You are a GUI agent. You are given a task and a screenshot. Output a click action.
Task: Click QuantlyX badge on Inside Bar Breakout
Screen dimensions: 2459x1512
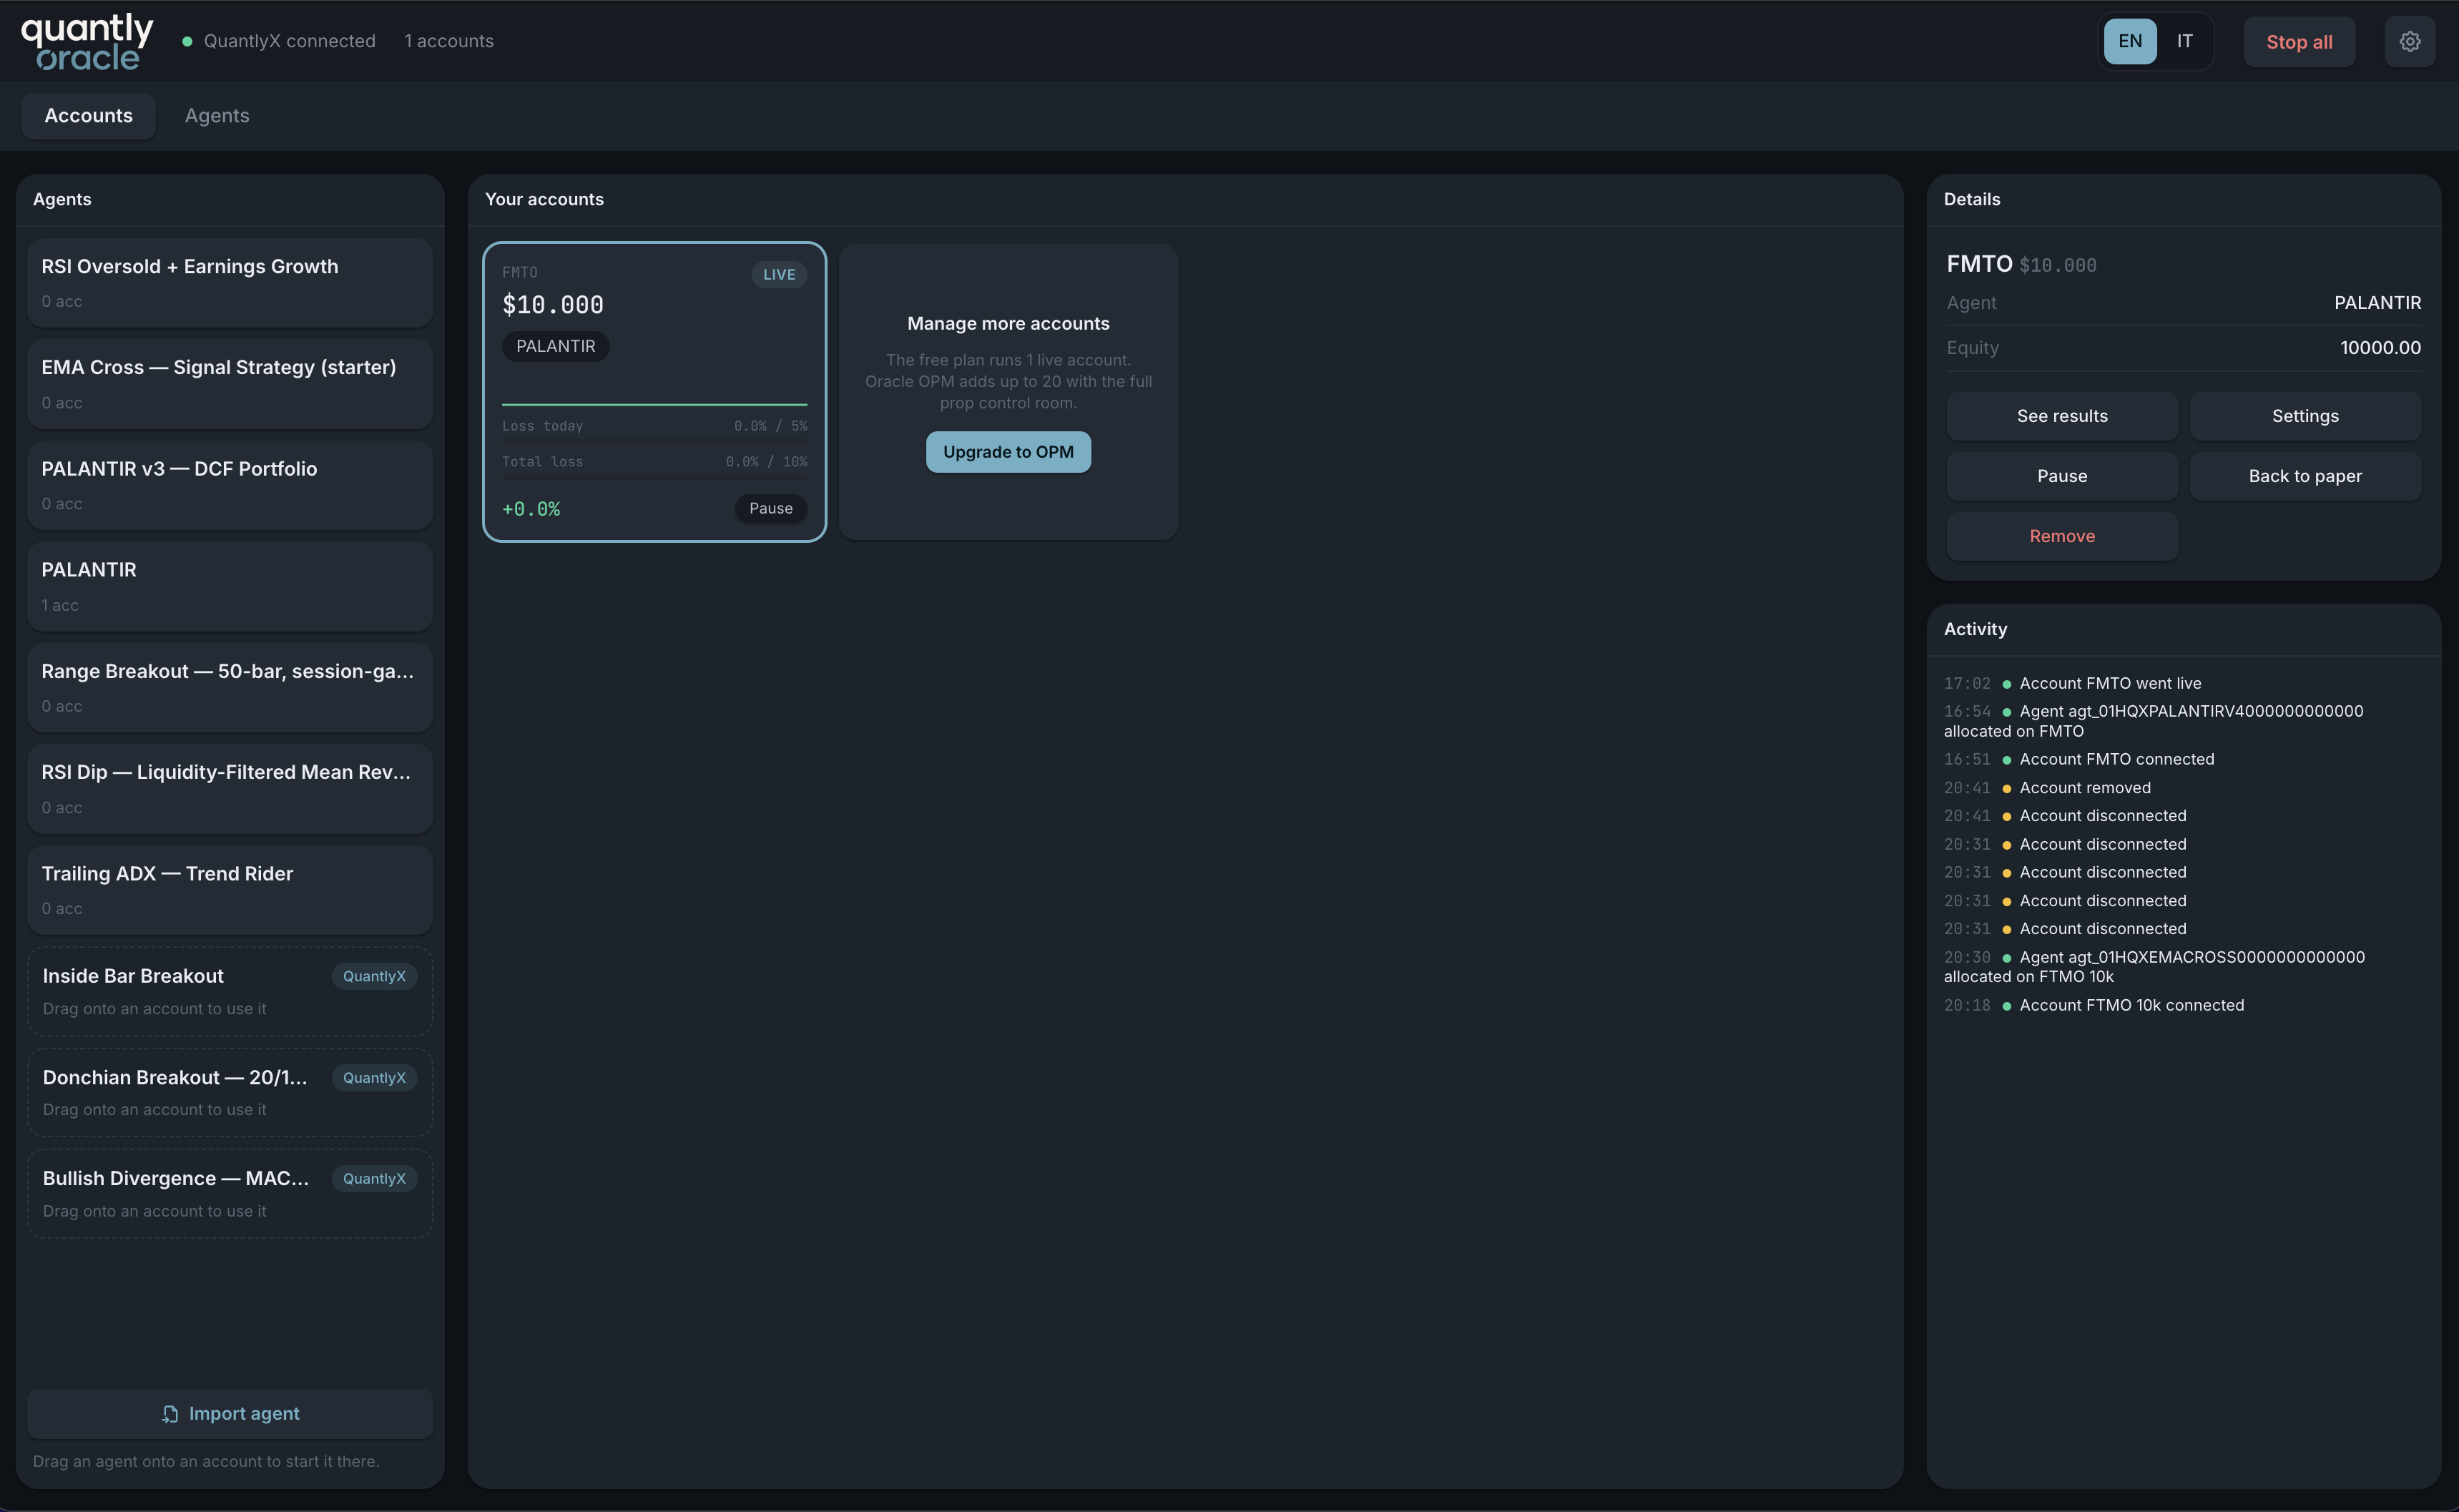(374, 976)
